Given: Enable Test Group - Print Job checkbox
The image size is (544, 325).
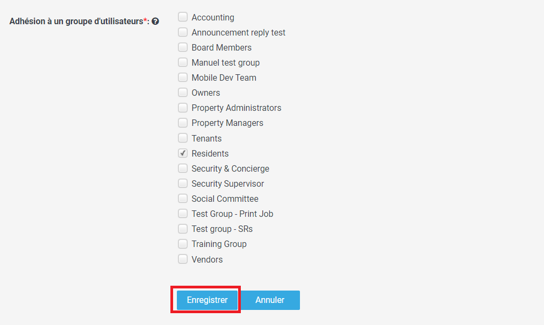Looking at the screenshot, I should pyautogui.click(x=183, y=214).
